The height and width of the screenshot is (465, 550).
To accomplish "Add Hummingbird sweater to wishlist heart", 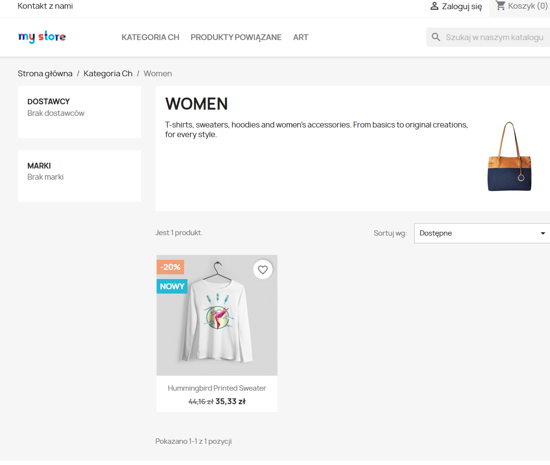I will (263, 269).
